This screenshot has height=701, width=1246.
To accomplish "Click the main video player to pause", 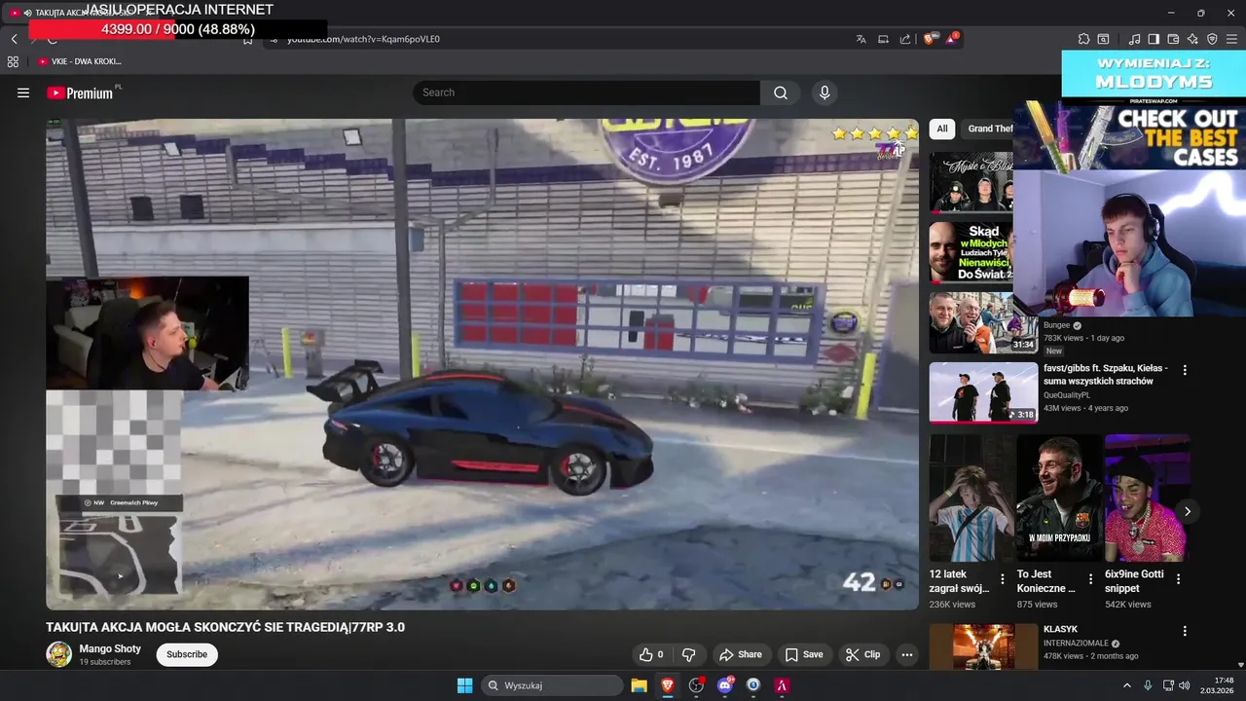I will coord(482,364).
